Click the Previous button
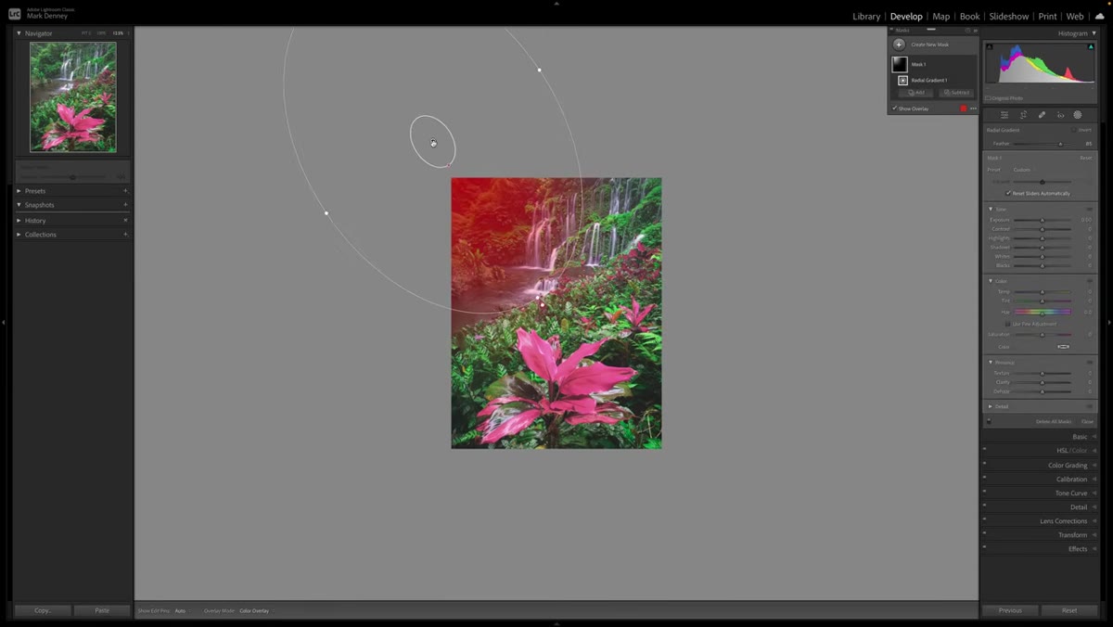Image resolution: width=1113 pixels, height=627 pixels. (1010, 610)
